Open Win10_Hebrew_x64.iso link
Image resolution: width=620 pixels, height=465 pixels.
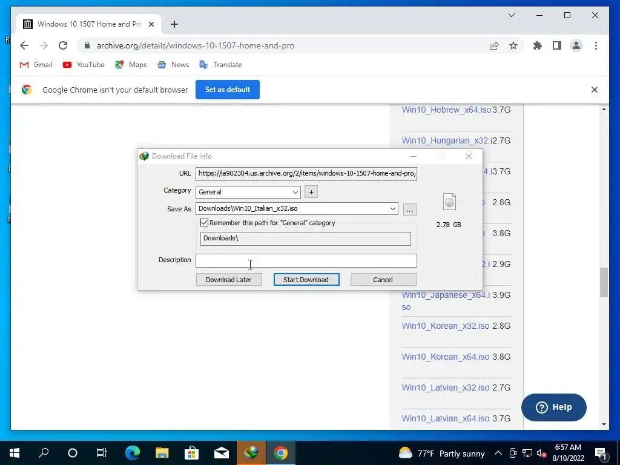tap(446, 110)
